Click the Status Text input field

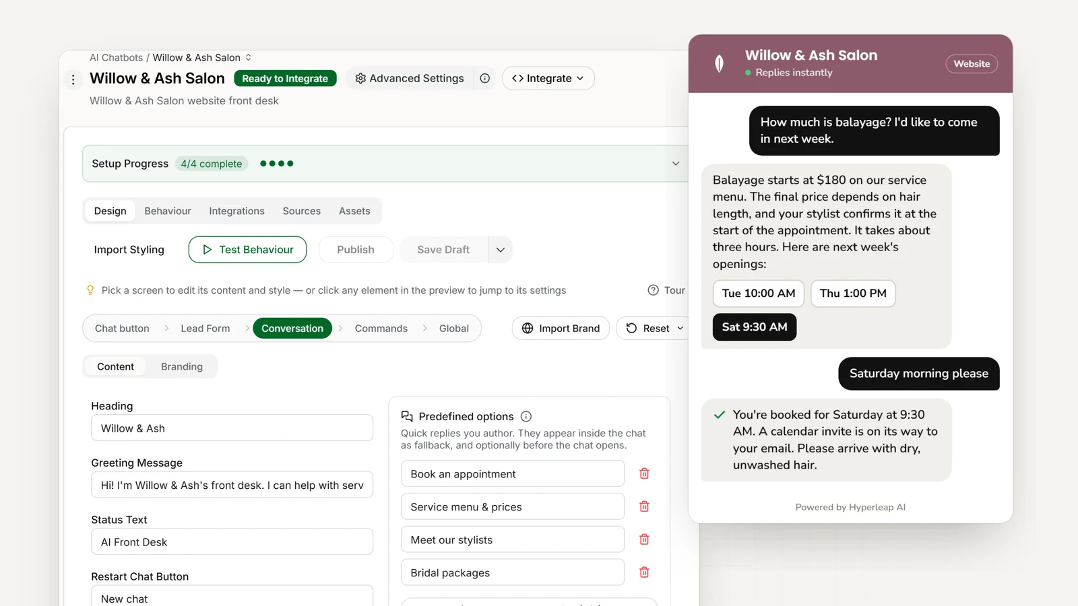click(232, 542)
